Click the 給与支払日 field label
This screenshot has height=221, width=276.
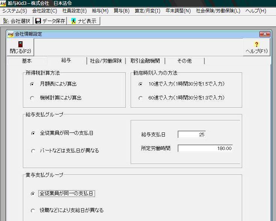click(x=153, y=135)
